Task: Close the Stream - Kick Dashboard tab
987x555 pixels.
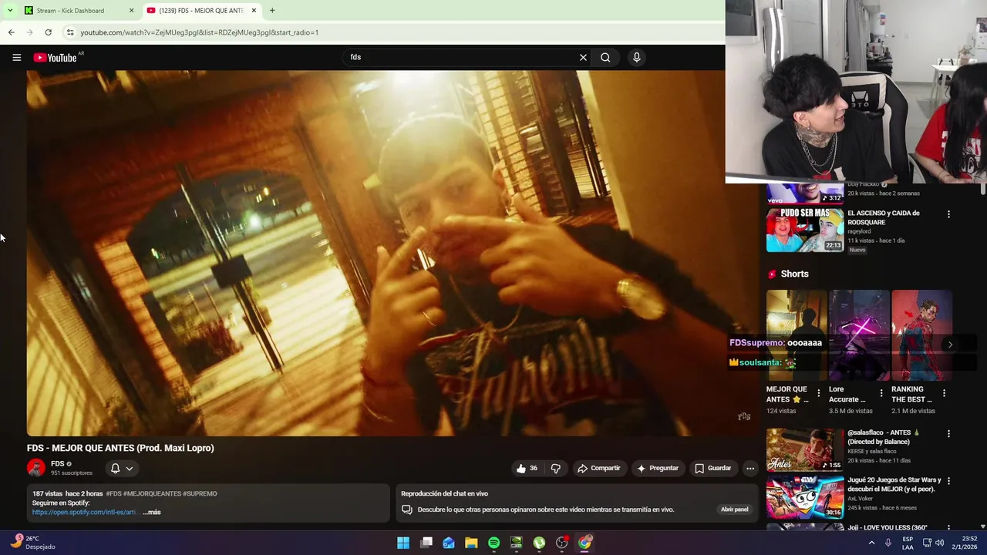Action: tap(131, 11)
